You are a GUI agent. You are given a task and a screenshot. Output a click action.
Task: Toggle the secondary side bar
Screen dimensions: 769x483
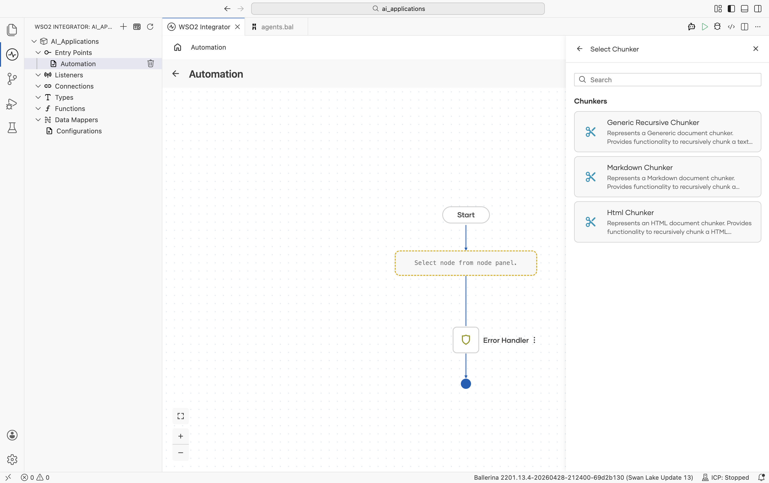758,9
